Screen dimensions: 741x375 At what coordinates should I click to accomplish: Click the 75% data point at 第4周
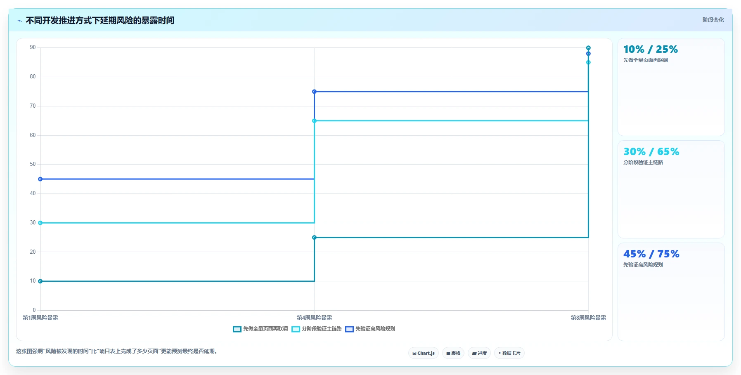[314, 92]
